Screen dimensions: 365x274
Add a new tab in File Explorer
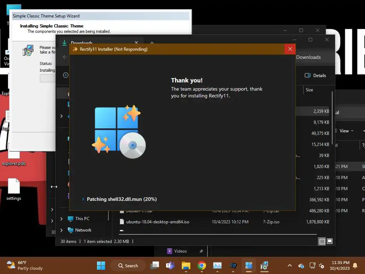(152, 42)
